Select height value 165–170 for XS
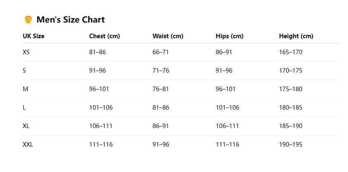 click(291, 52)
